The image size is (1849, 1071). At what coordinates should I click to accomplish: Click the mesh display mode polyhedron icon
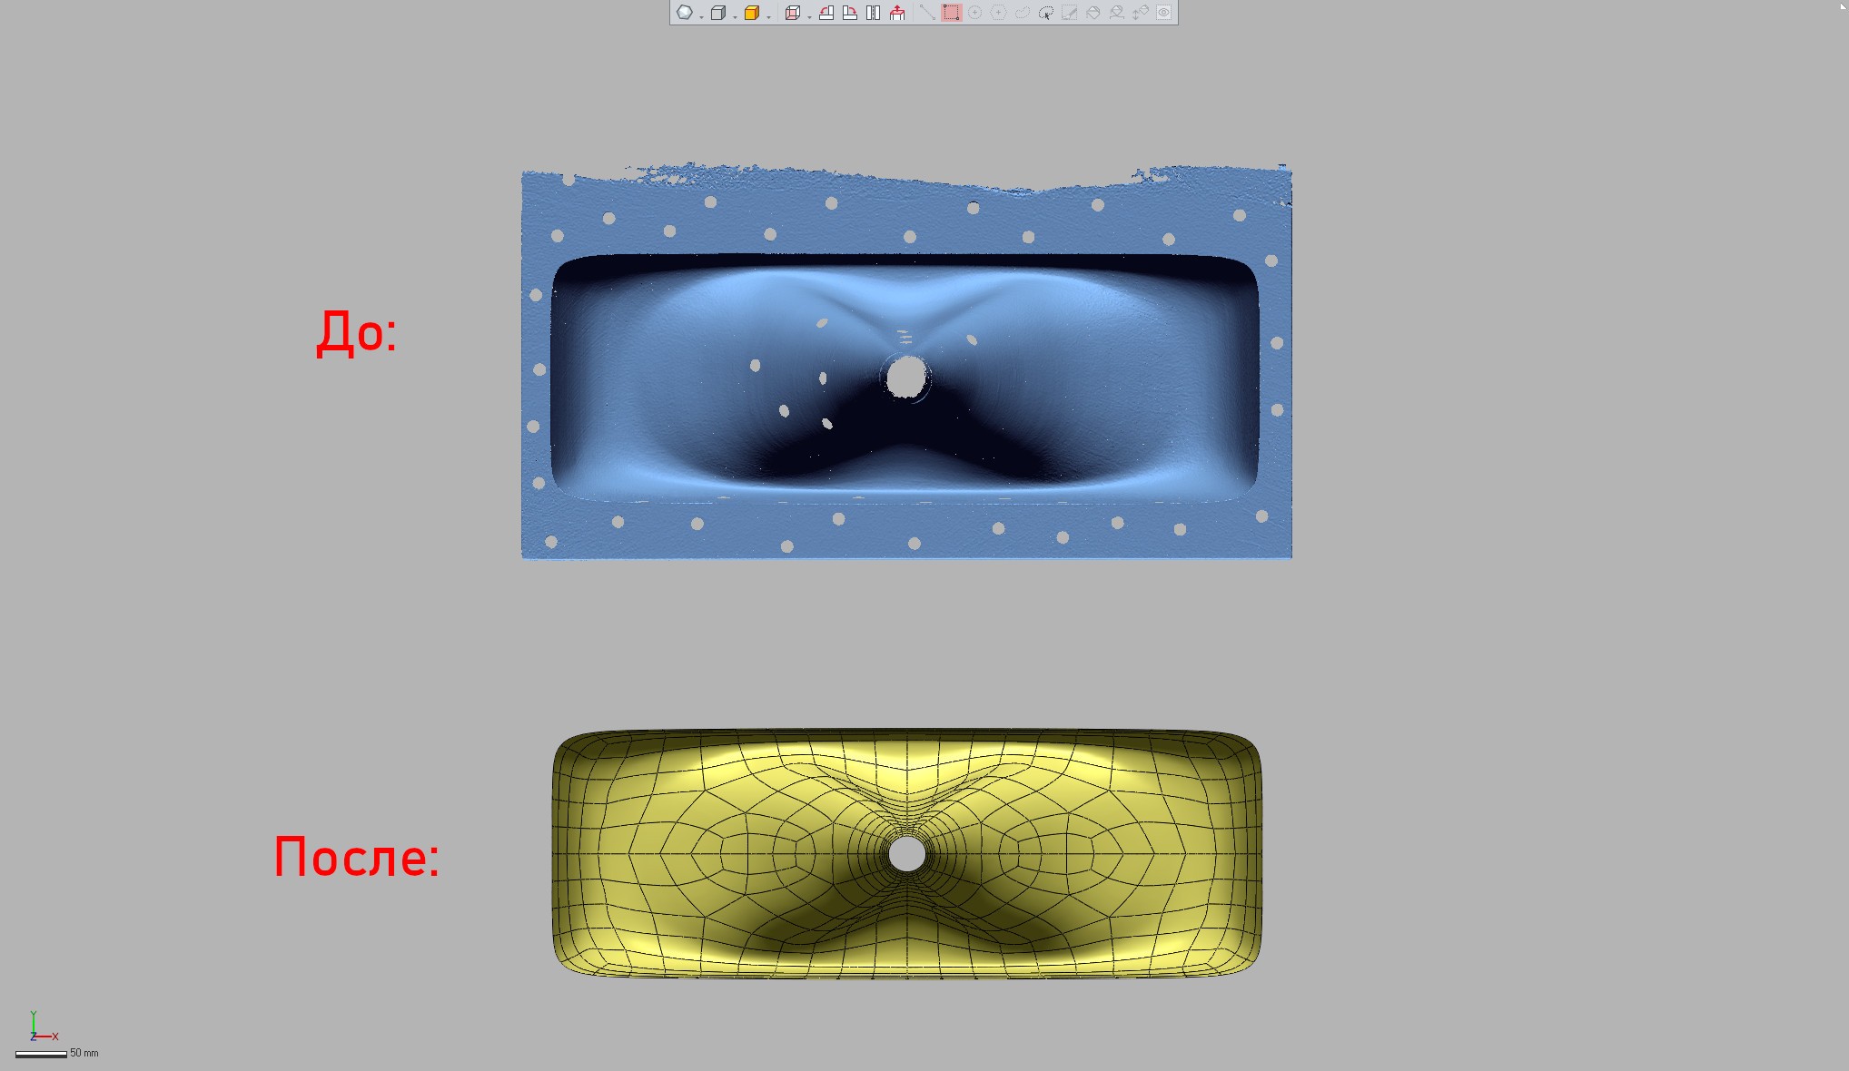pos(685,13)
